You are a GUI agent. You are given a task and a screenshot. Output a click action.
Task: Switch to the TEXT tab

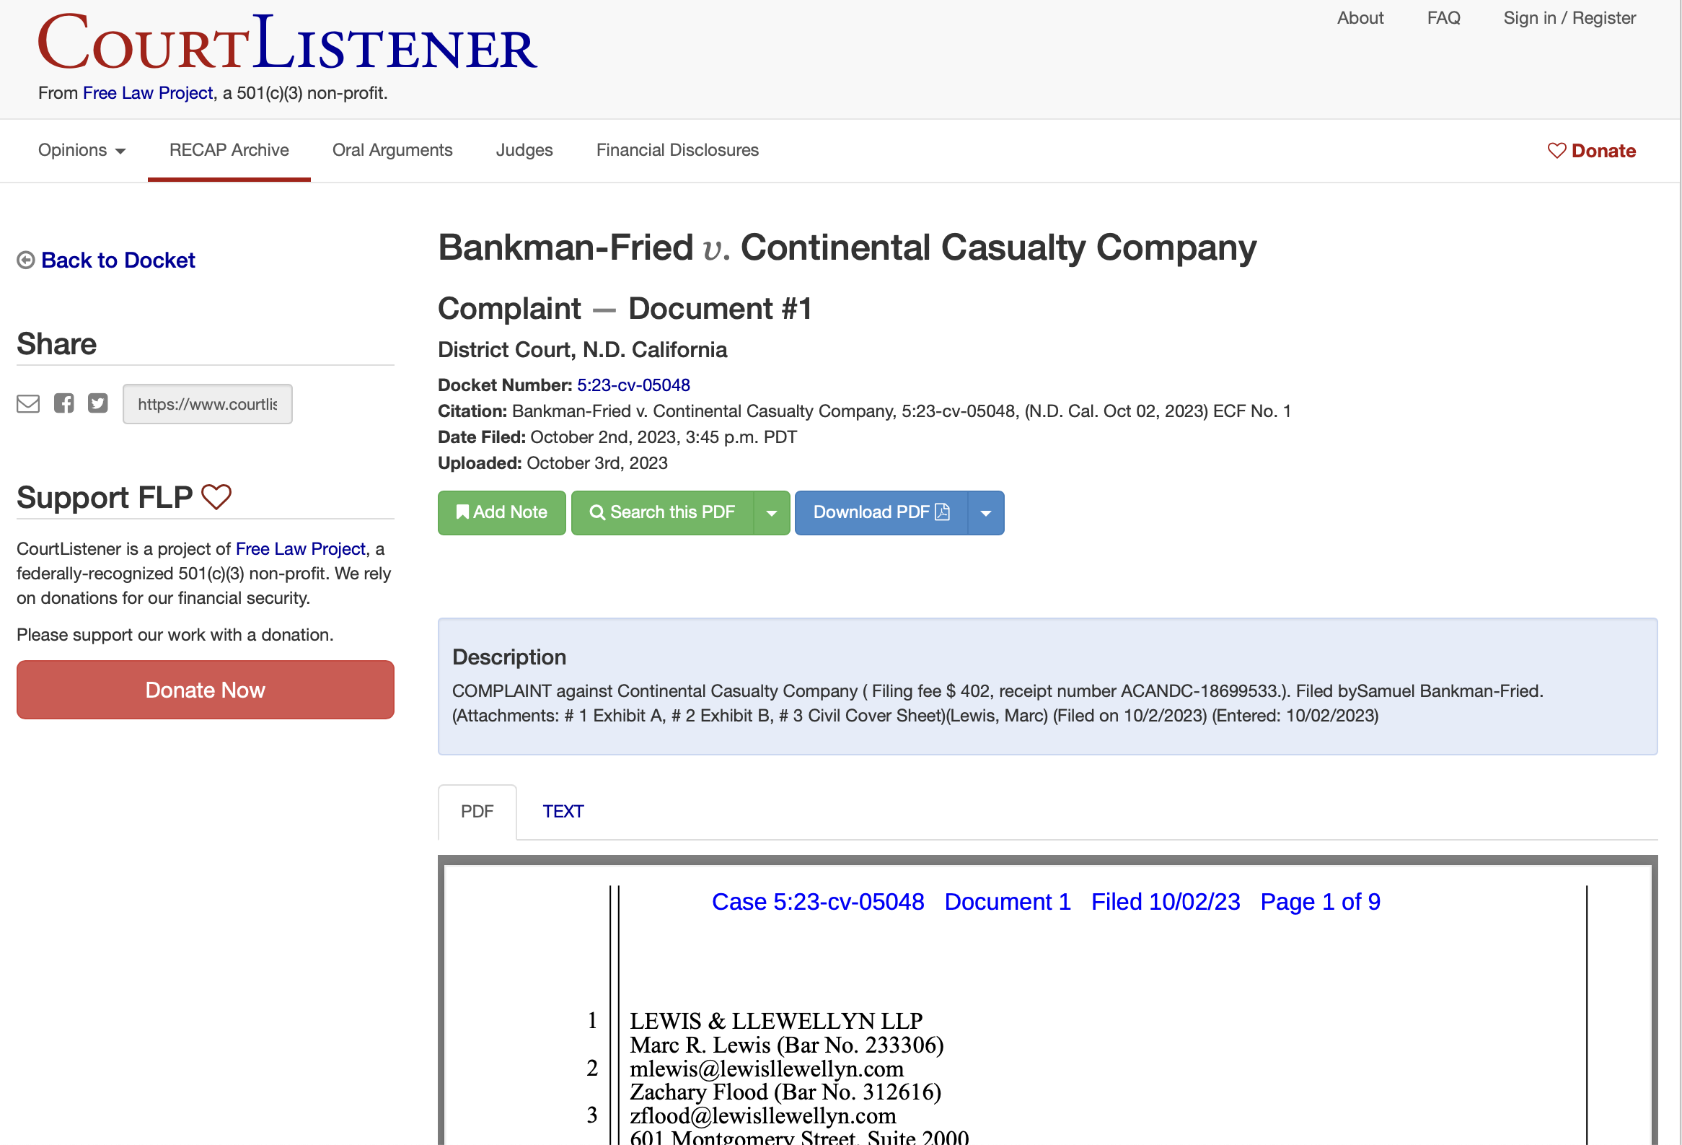(562, 812)
